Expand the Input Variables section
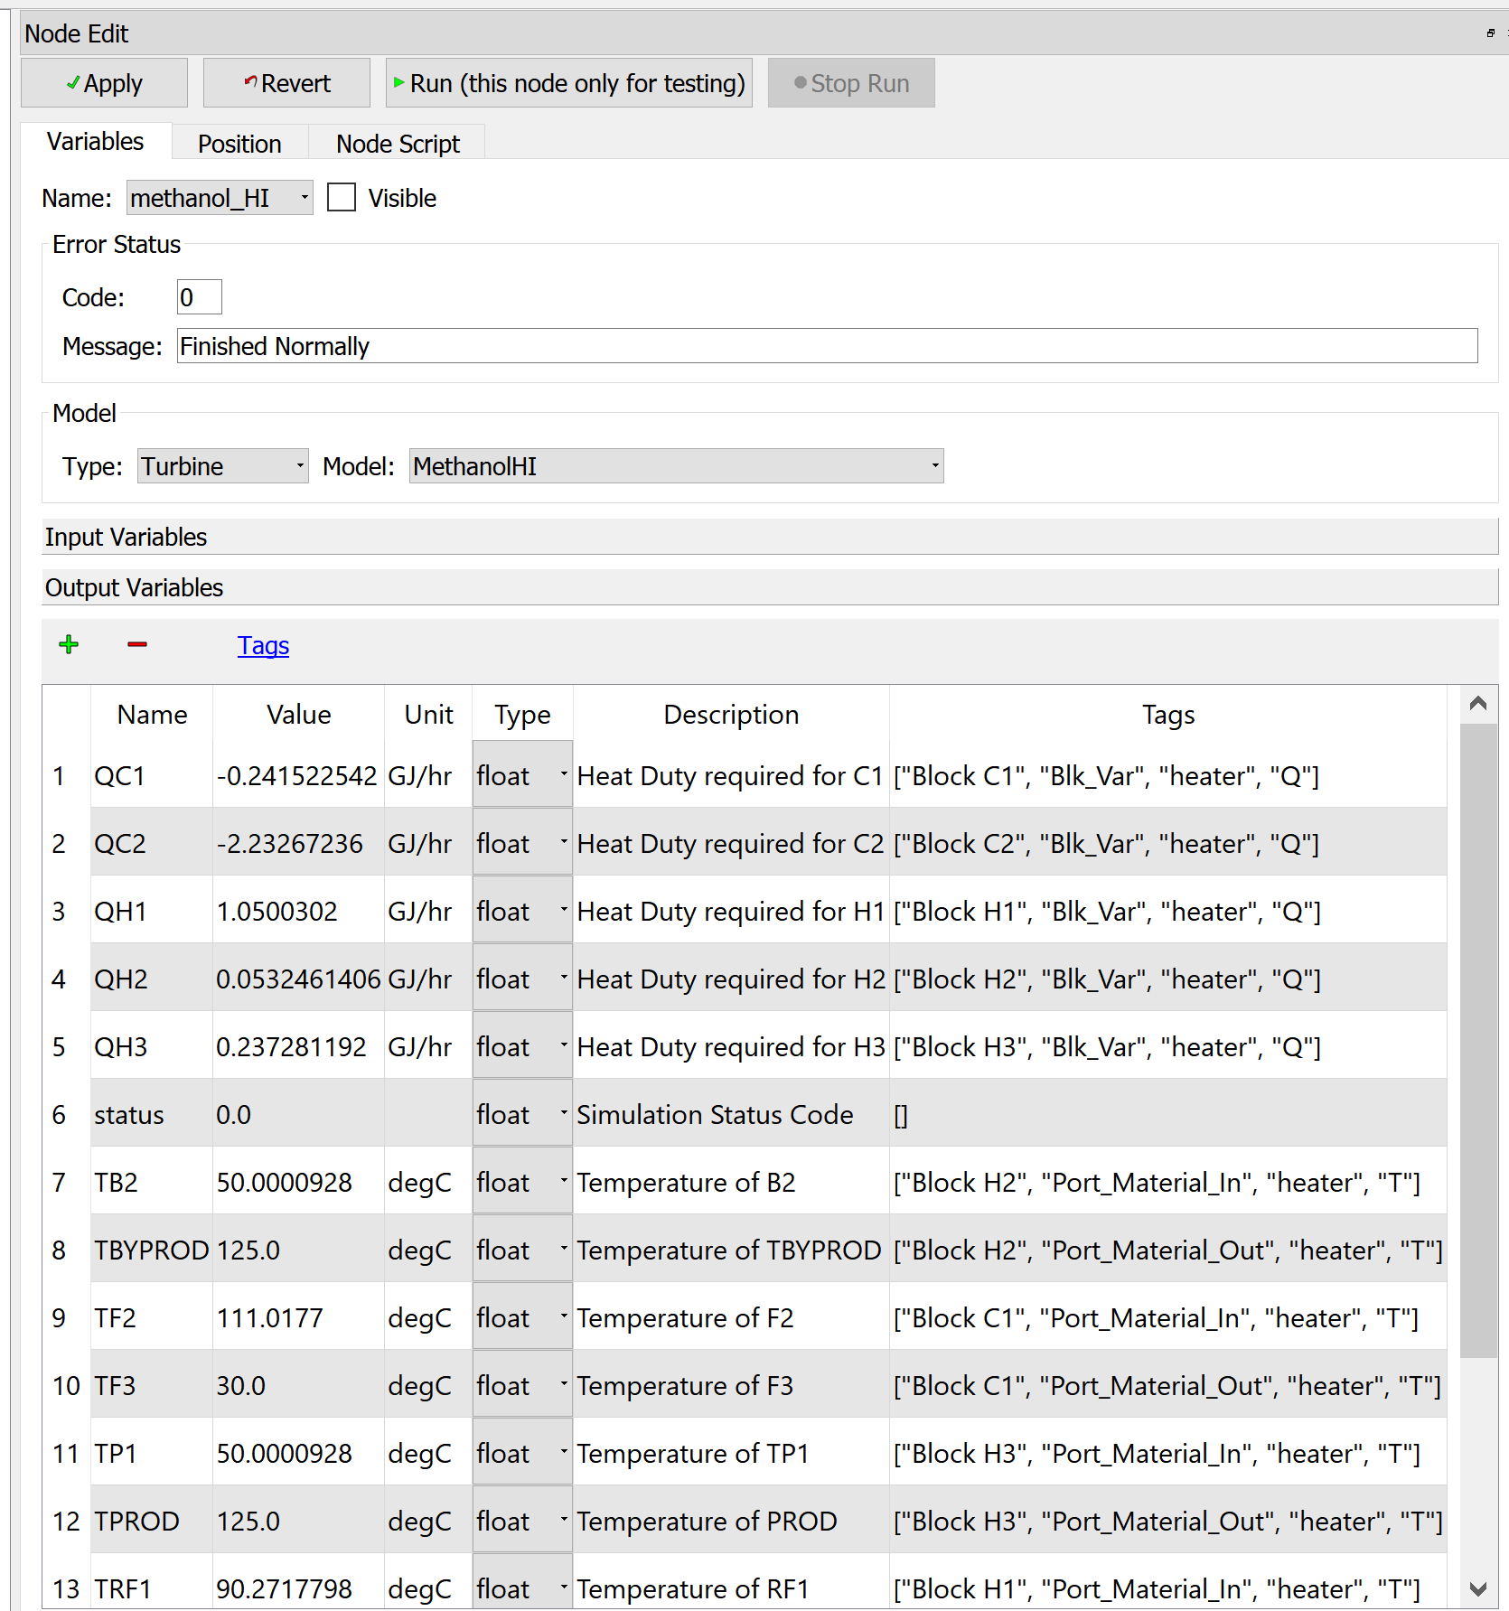 tap(769, 537)
